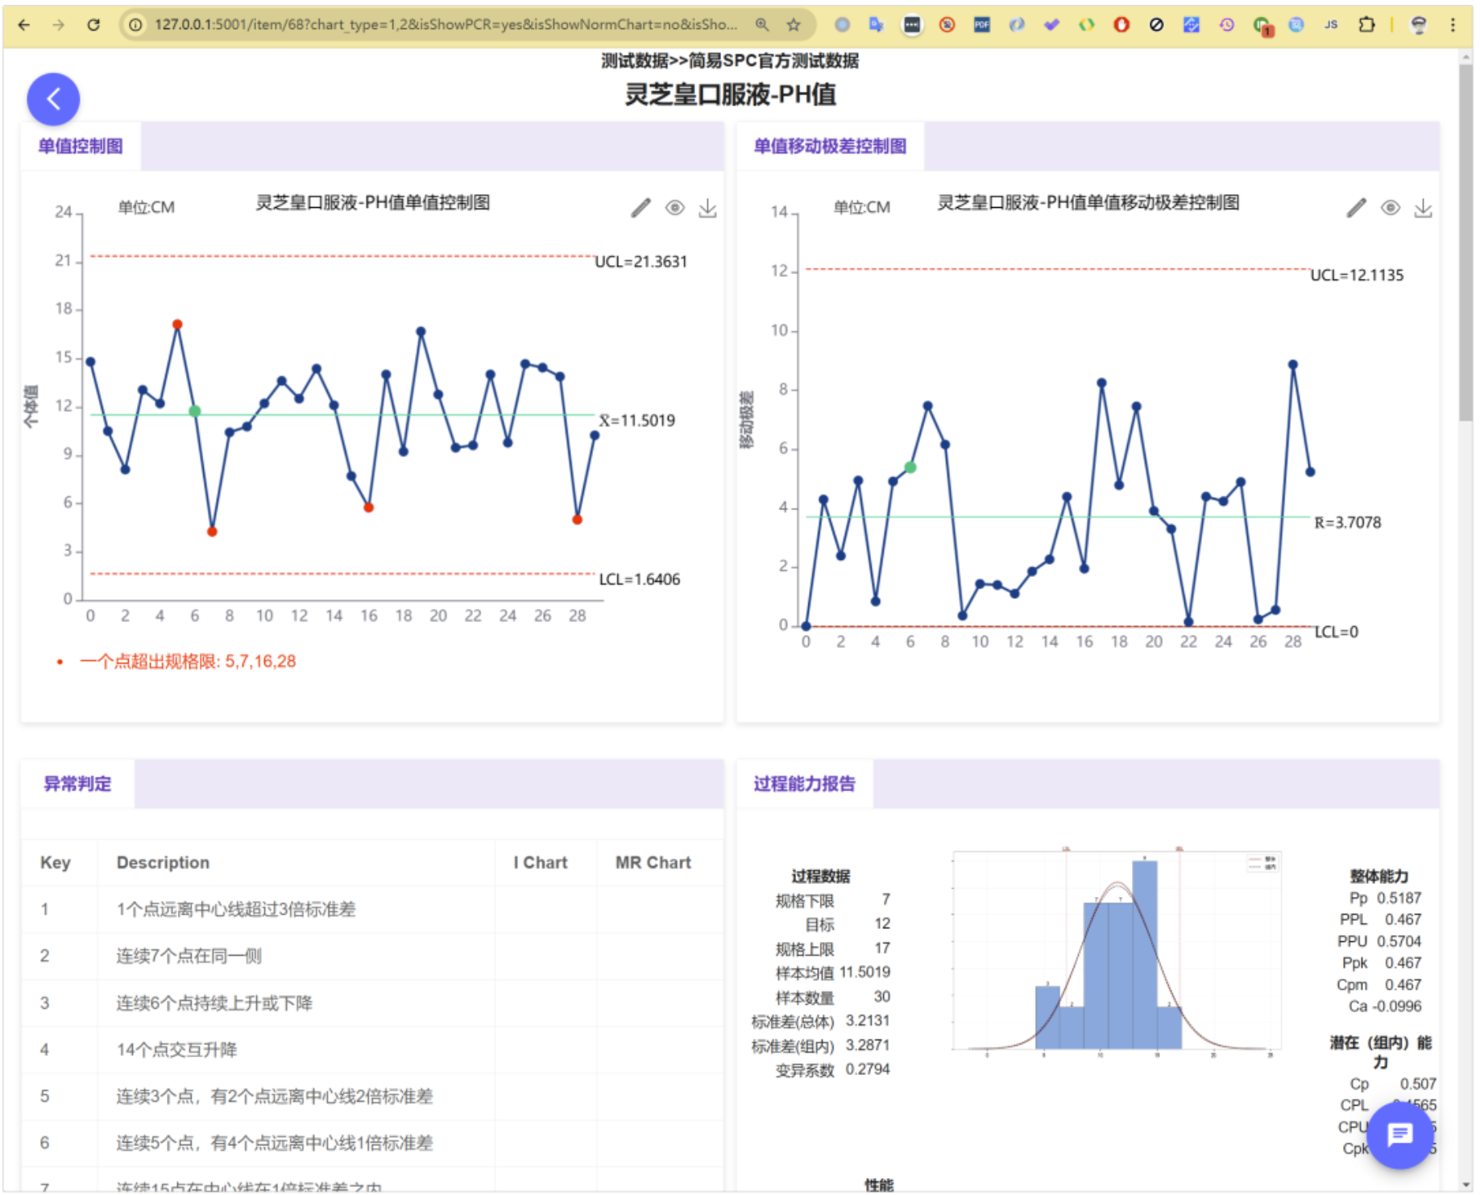Open the floating chat message button
1480x1195 pixels.
[x=1399, y=1135]
